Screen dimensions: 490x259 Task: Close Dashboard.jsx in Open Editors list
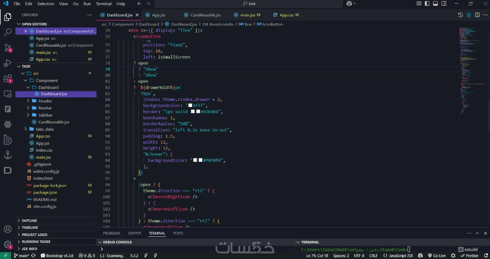[26, 31]
